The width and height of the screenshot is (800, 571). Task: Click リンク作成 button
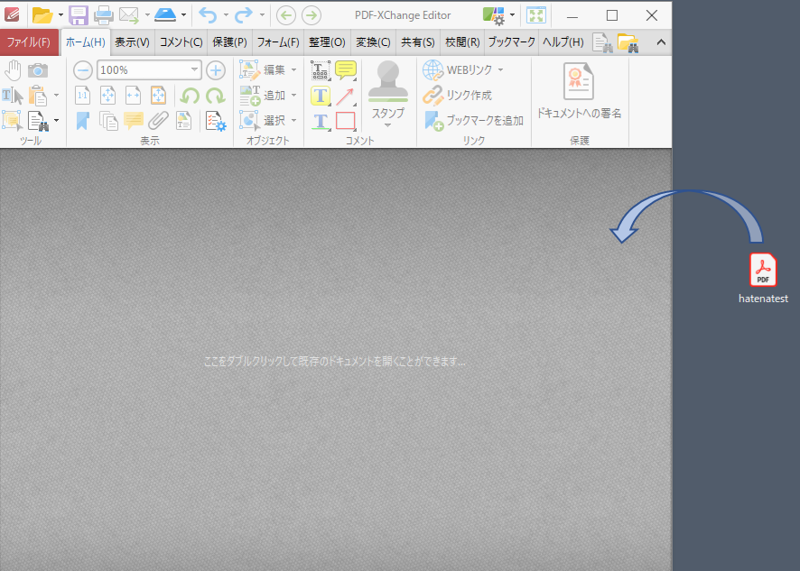point(457,96)
